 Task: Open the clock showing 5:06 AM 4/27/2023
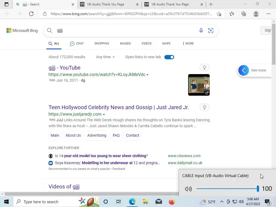pyautogui.click(x=253, y=202)
